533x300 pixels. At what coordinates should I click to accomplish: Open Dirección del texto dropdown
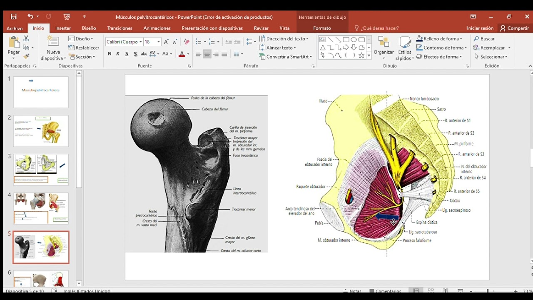284,39
